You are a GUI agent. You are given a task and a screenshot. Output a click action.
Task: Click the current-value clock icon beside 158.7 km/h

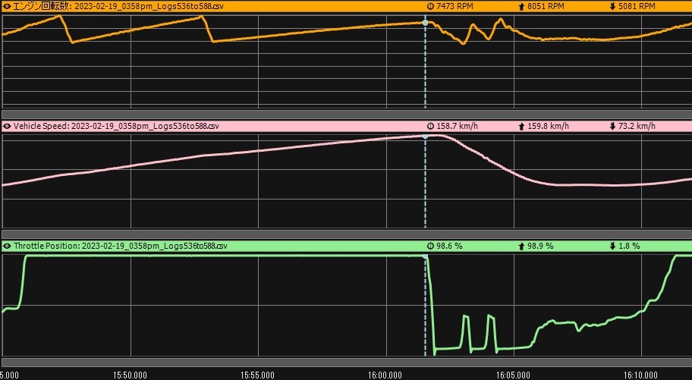pyautogui.click(x=431, y=126)
